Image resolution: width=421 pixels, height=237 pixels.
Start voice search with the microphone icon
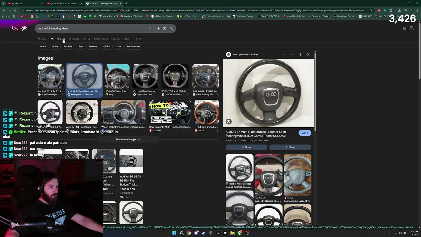[x=158, y=28]
